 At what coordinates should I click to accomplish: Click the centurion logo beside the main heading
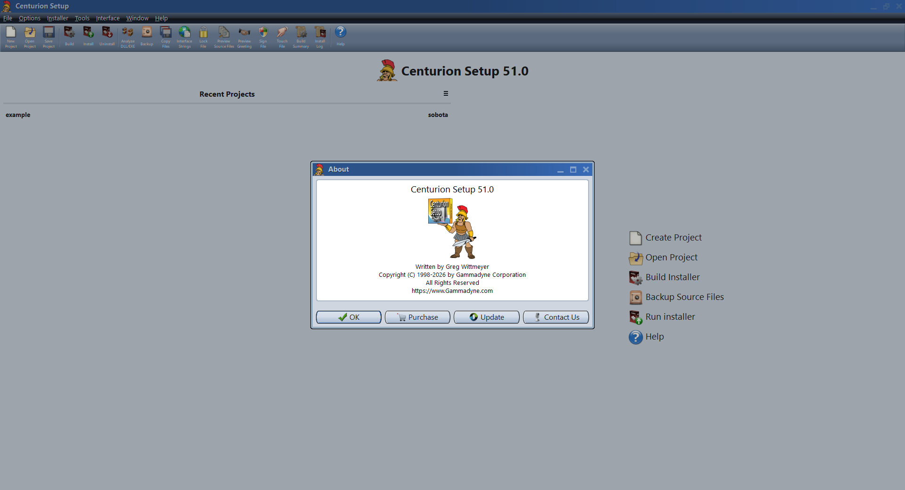pos(387,71)
